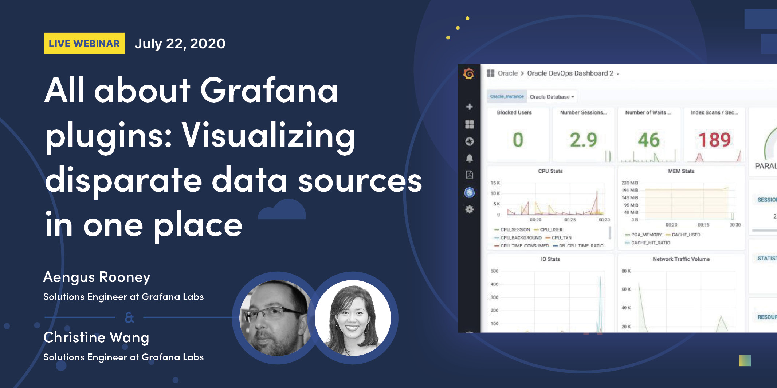777x388 pixels.
Task: Open the Dashboards grid sidebar icon
Action: click(470, 124)
